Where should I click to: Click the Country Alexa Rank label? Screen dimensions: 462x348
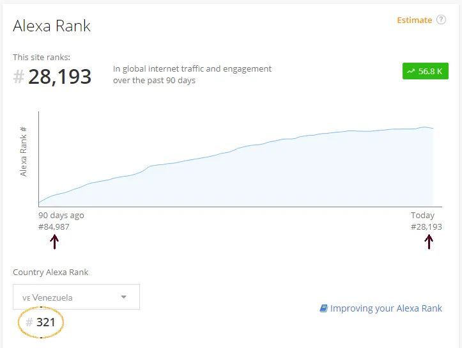pos(50,273)
